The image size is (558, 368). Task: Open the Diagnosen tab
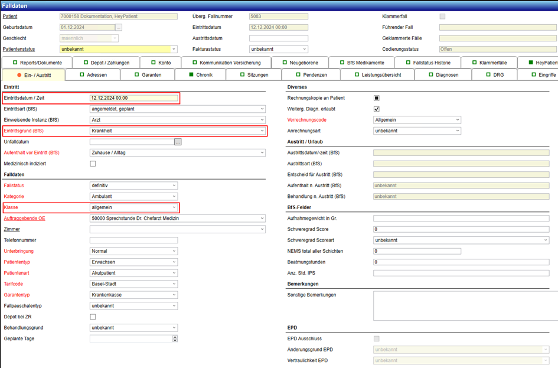point(443,75)
